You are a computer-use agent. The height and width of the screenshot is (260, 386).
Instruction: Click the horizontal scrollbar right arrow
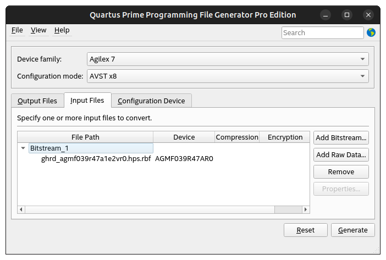(x=307, y=209)
